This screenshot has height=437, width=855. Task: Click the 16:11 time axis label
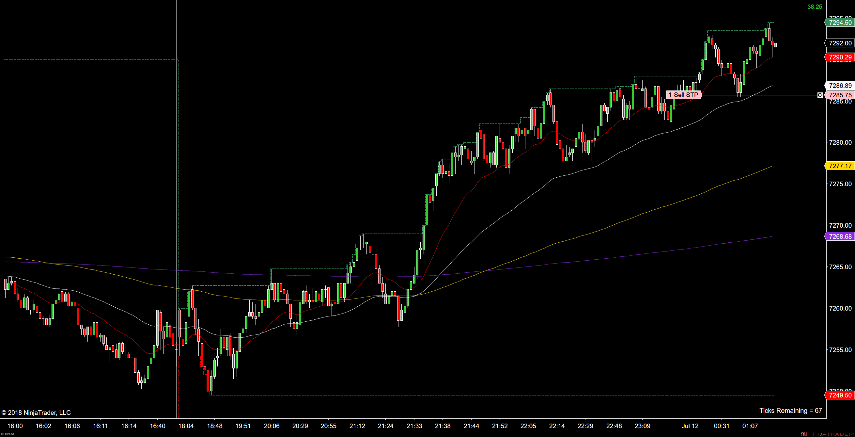click(x=100, y=426)
